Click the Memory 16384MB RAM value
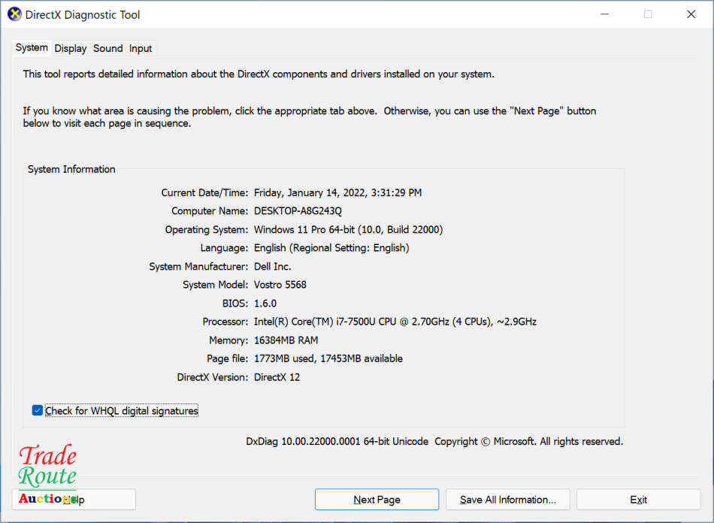714x523 pixels. point(287,340)
